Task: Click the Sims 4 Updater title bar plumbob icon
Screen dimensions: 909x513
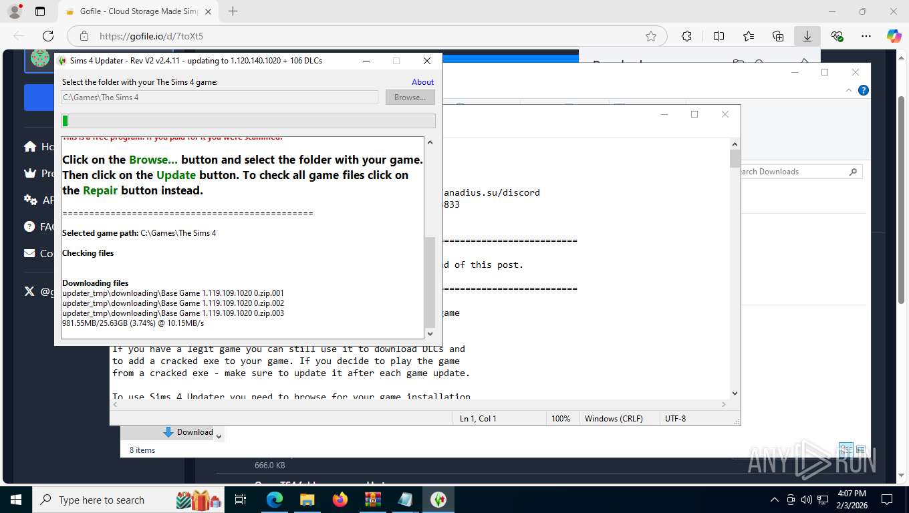Action: pos(62,61)
